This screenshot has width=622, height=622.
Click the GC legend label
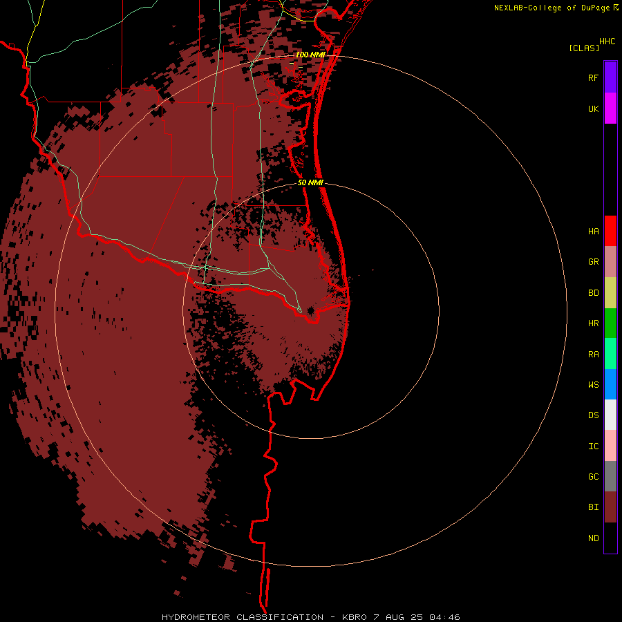coord(593,477)
